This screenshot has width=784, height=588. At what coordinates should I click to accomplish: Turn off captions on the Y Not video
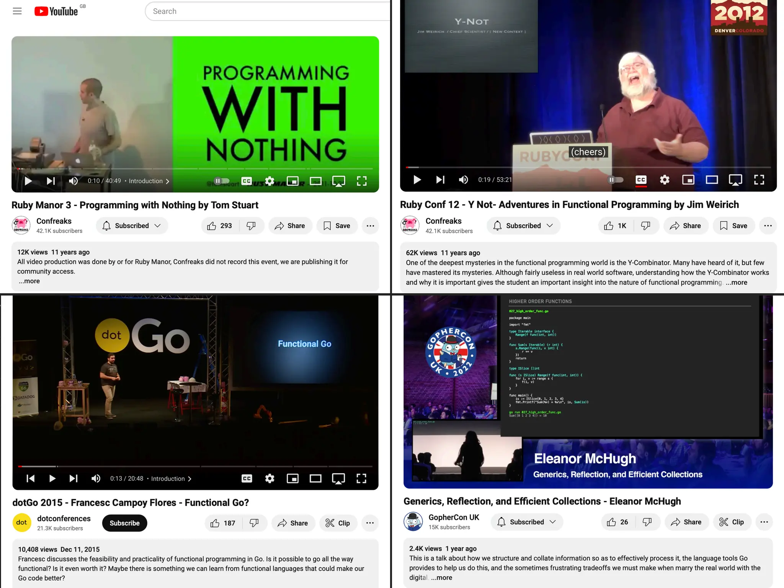click(641, 180)
